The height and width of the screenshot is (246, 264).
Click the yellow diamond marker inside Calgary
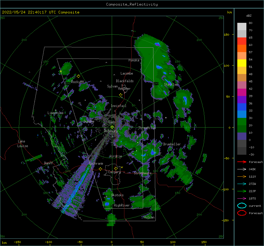pos(116,168)
